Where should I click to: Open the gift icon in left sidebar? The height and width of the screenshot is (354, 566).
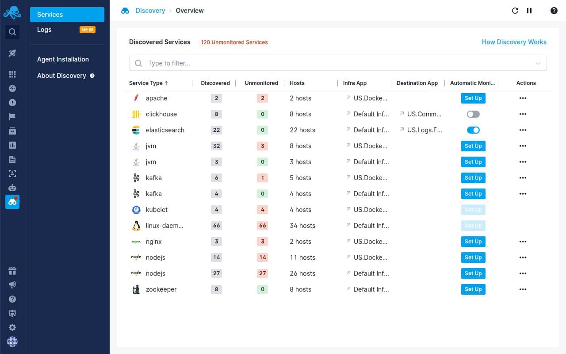12,271
